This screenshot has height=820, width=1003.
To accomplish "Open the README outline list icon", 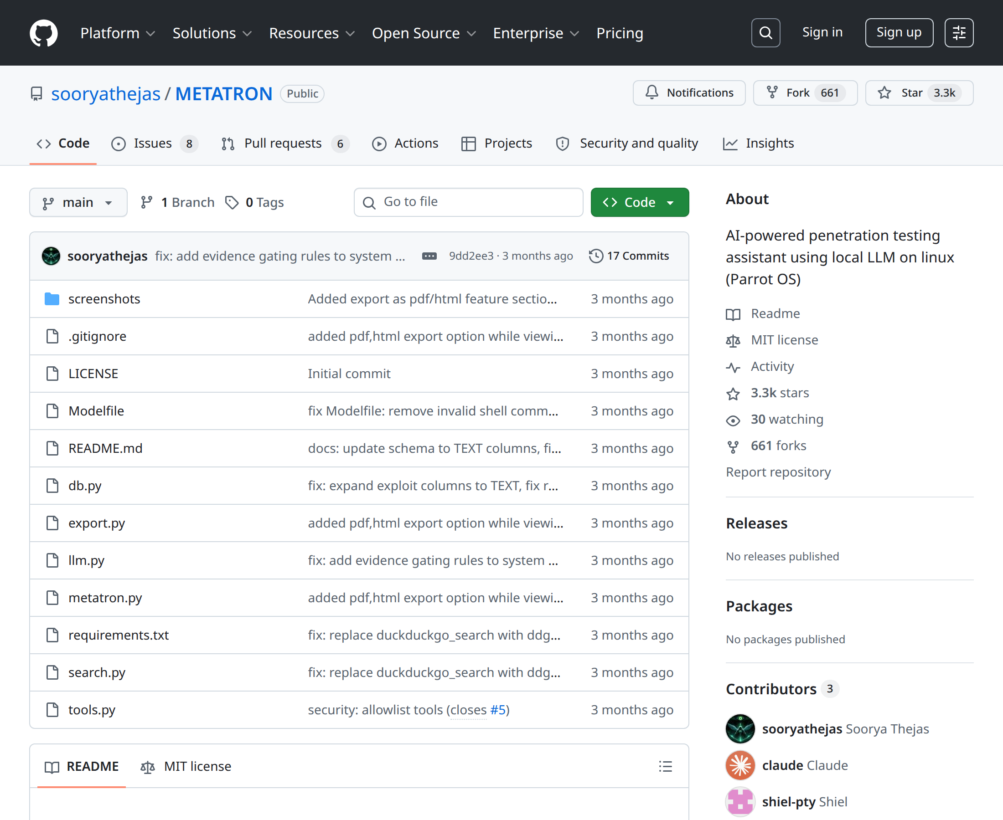I will pos(665,766).
